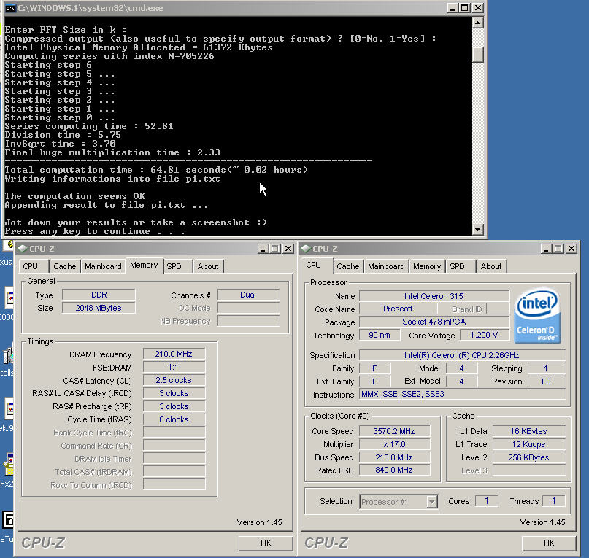
Task: Click the tRCD value 3 clocks
Action: pos(174,394)
